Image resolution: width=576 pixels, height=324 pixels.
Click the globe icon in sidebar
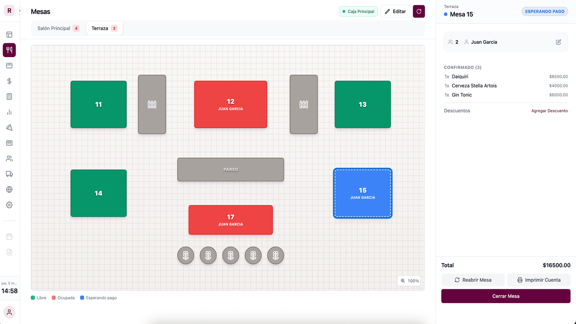(x=9, y=190)
